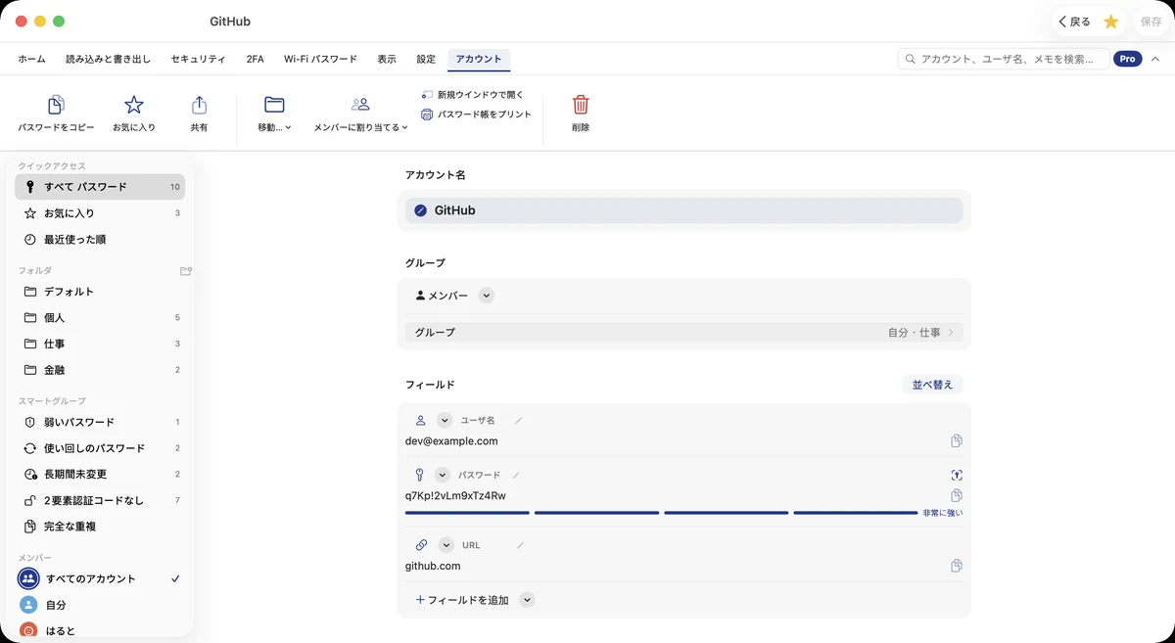Select the アカウント tab
1175x643 pixels.
(479, 60)
